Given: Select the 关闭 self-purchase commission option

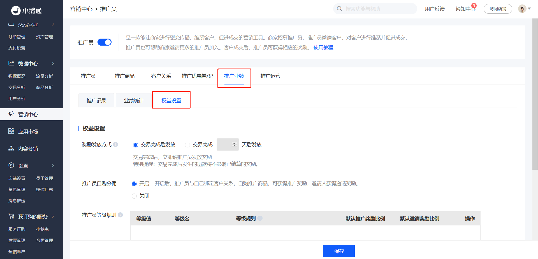Looking at the screenshot, I should click(134, 196).
